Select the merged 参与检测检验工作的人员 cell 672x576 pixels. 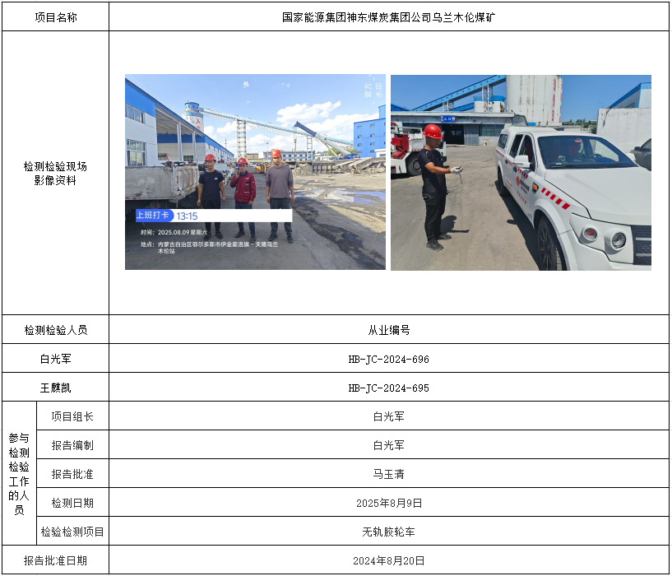(x=19, y=474)
